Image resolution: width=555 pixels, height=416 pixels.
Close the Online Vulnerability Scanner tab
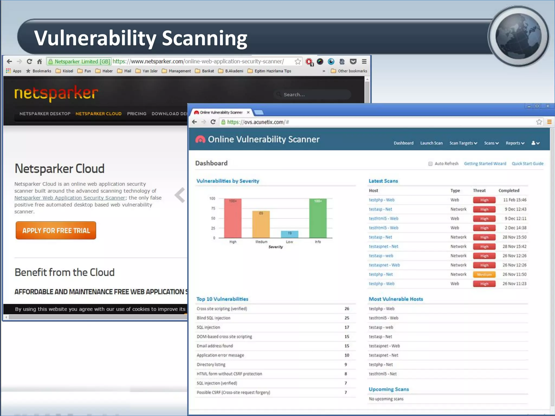point(248,112)
